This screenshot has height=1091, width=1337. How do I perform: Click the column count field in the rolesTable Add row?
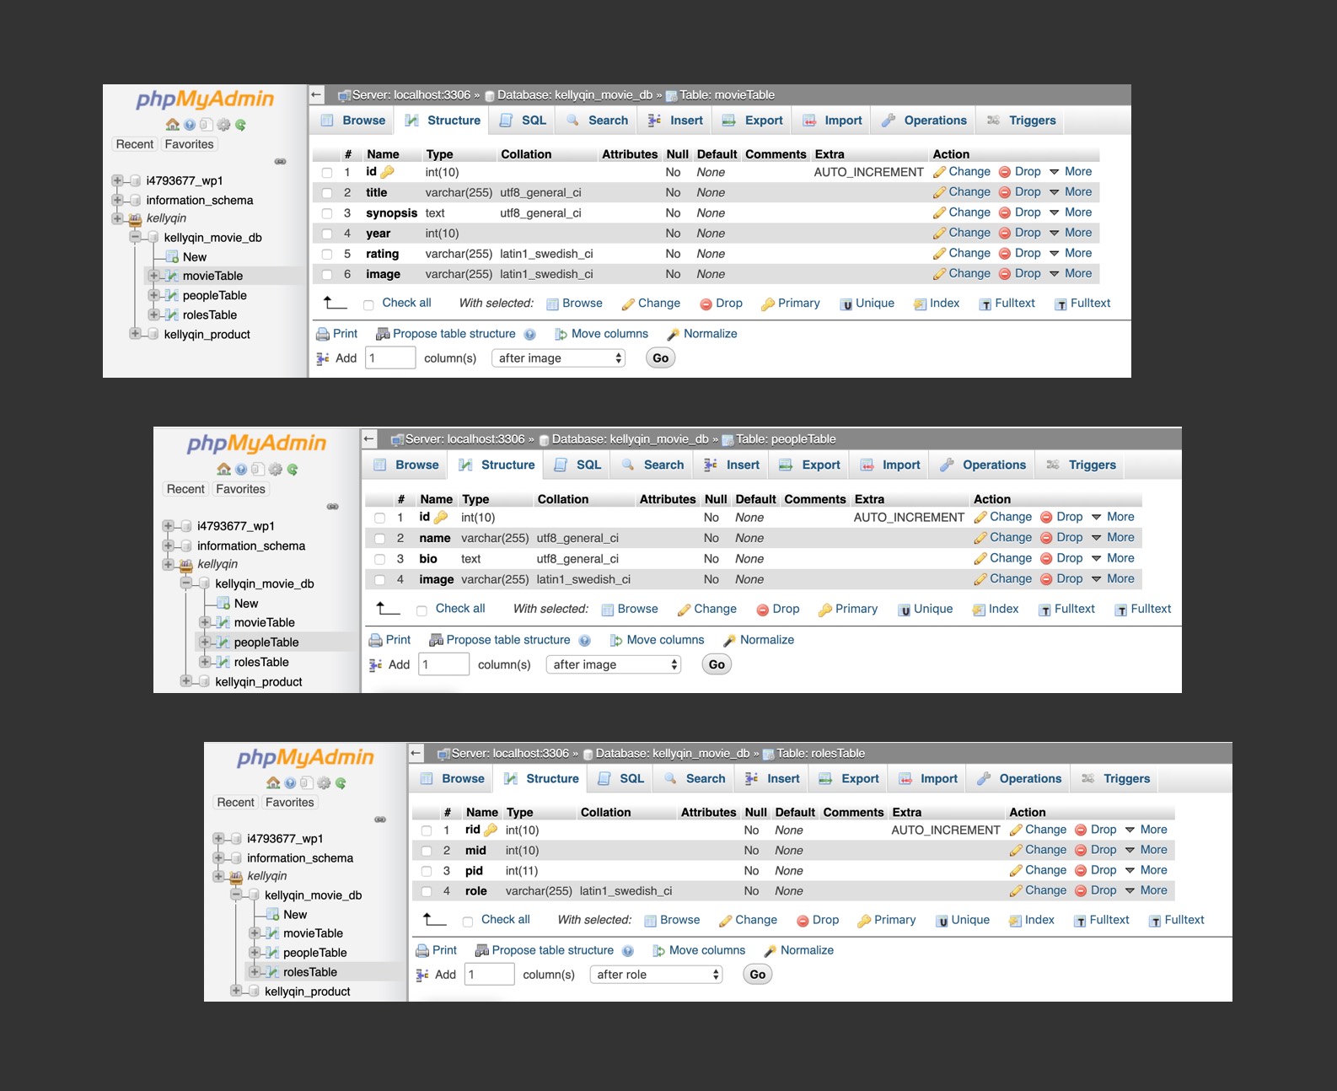(489, 975)
